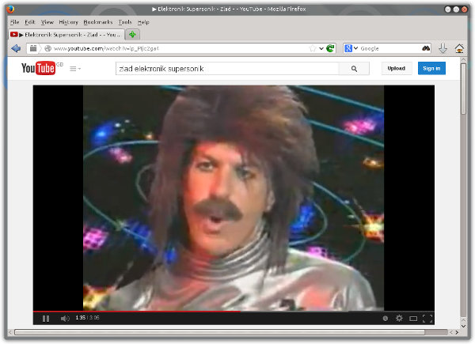
Task: Open the URL history dropdown arrow
Action: [x=321, y=48]
